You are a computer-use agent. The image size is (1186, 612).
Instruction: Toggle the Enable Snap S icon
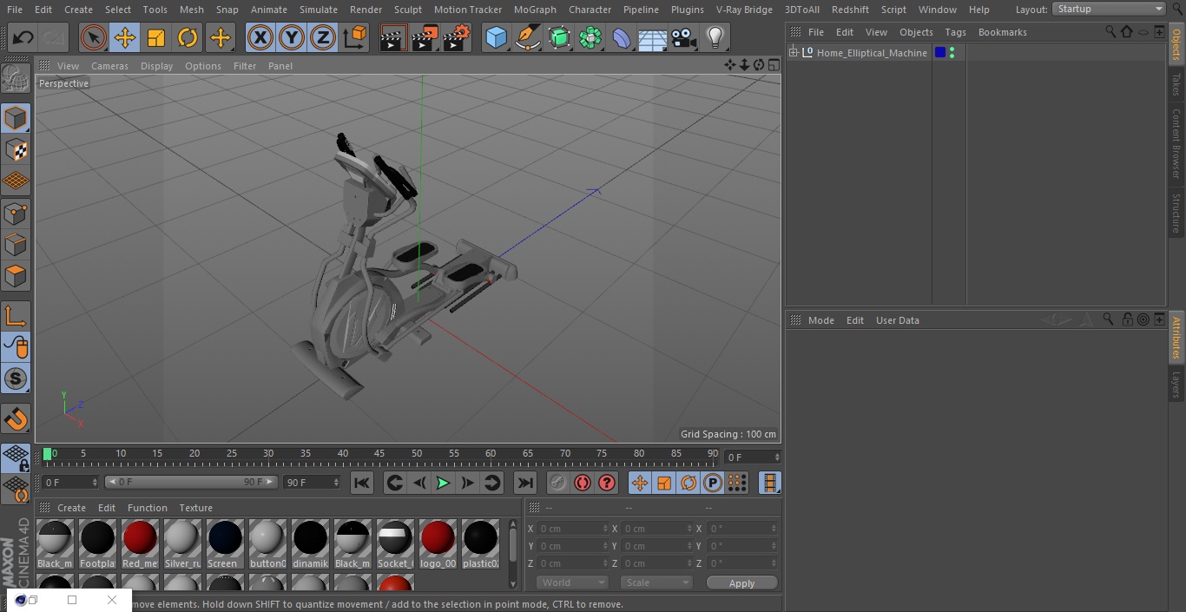(x=16, y=378)
